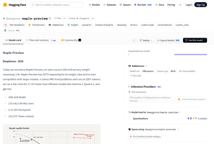Viewport: 214px width, 144px height.
Task: Open the deepgrove organization link
Action: [13, 19]
